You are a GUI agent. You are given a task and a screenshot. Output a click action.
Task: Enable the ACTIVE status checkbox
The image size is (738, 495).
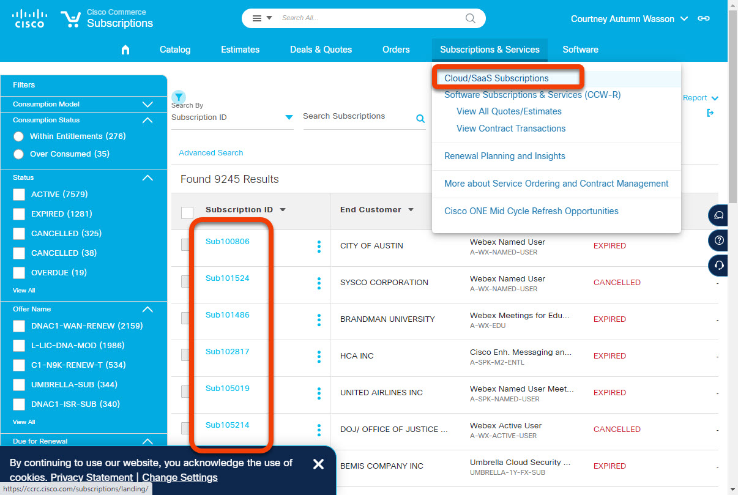18,194
